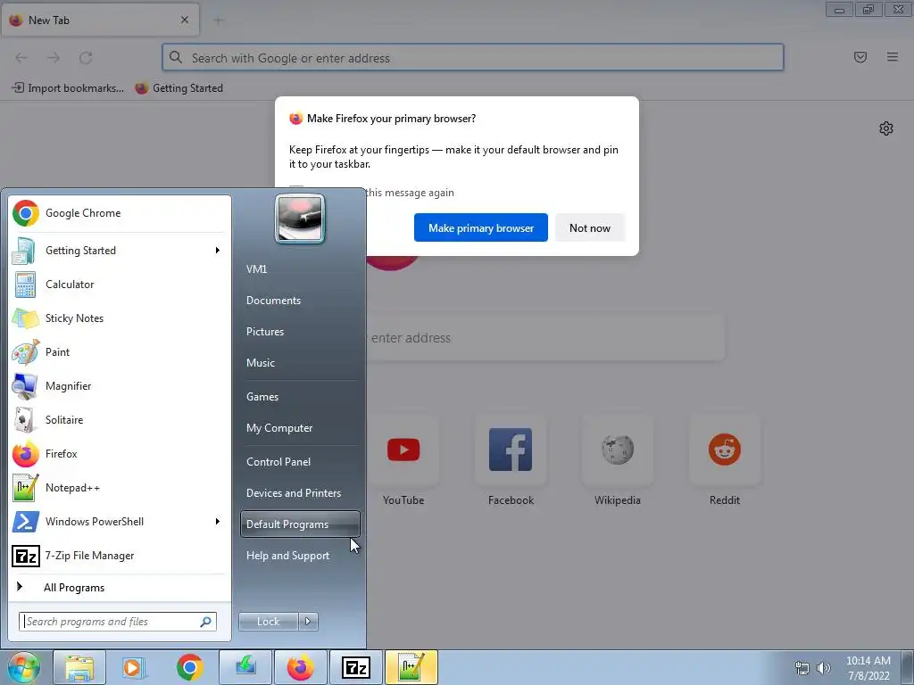Open Games from Start menu

pyautogui.click(x=300, y=397)
